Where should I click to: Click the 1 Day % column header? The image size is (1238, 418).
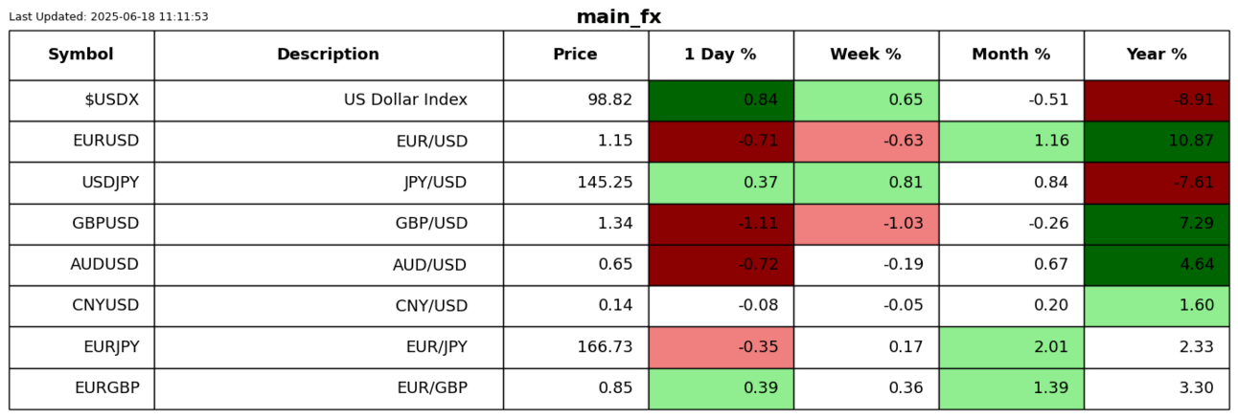coord(721,55)
